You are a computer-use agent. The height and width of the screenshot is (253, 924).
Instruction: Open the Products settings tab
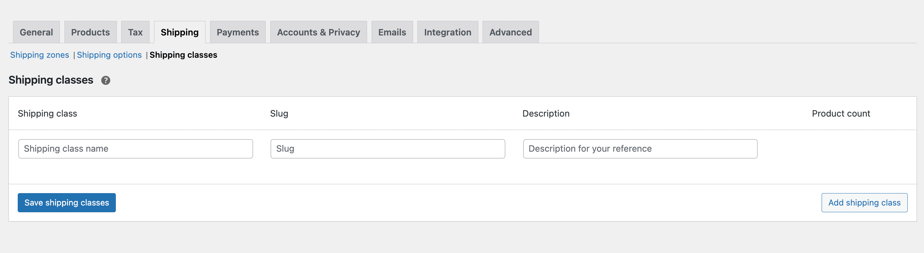click(90, 32)
